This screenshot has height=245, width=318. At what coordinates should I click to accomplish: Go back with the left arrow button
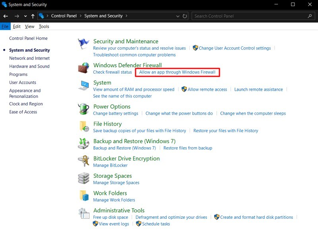point(6,16)
